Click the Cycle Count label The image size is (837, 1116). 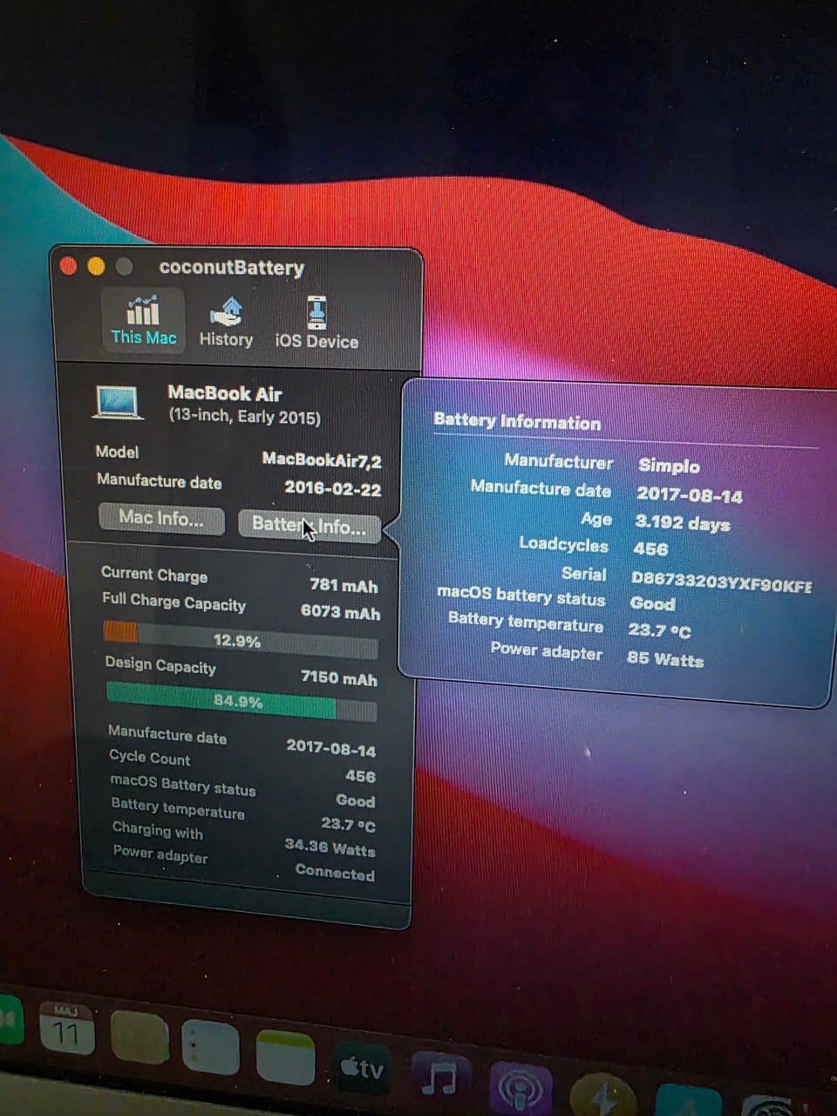pos(149,758)
